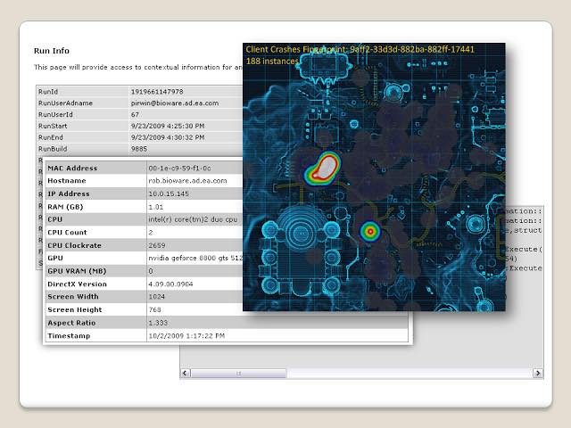
Task: Click the '188 instances' label
Action: pos(271,61)
